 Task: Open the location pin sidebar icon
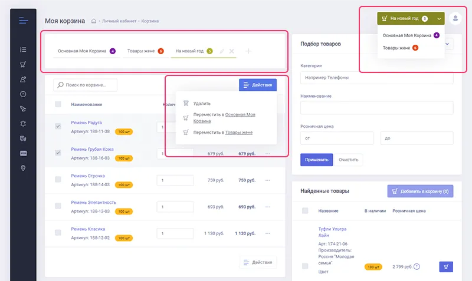coord(23,168)
